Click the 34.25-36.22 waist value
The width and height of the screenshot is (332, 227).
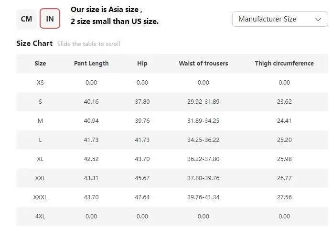pos(203,140)
